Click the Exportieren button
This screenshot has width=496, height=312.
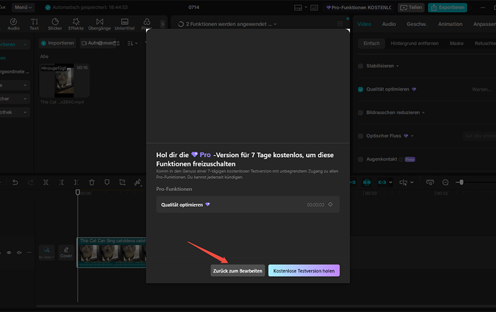point(447,7)
